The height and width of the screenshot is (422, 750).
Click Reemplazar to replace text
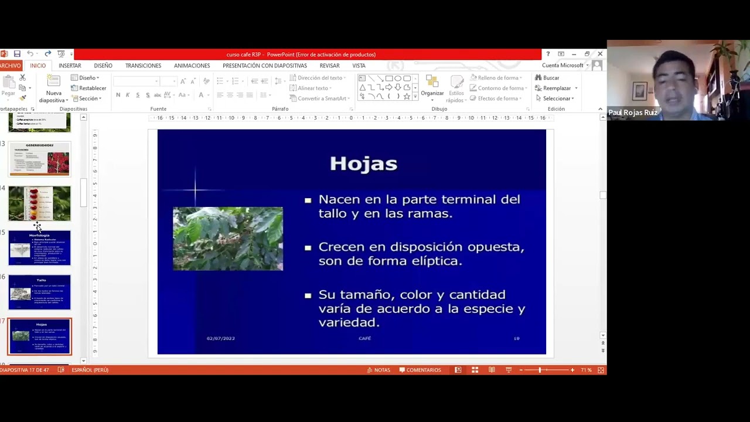555,88
